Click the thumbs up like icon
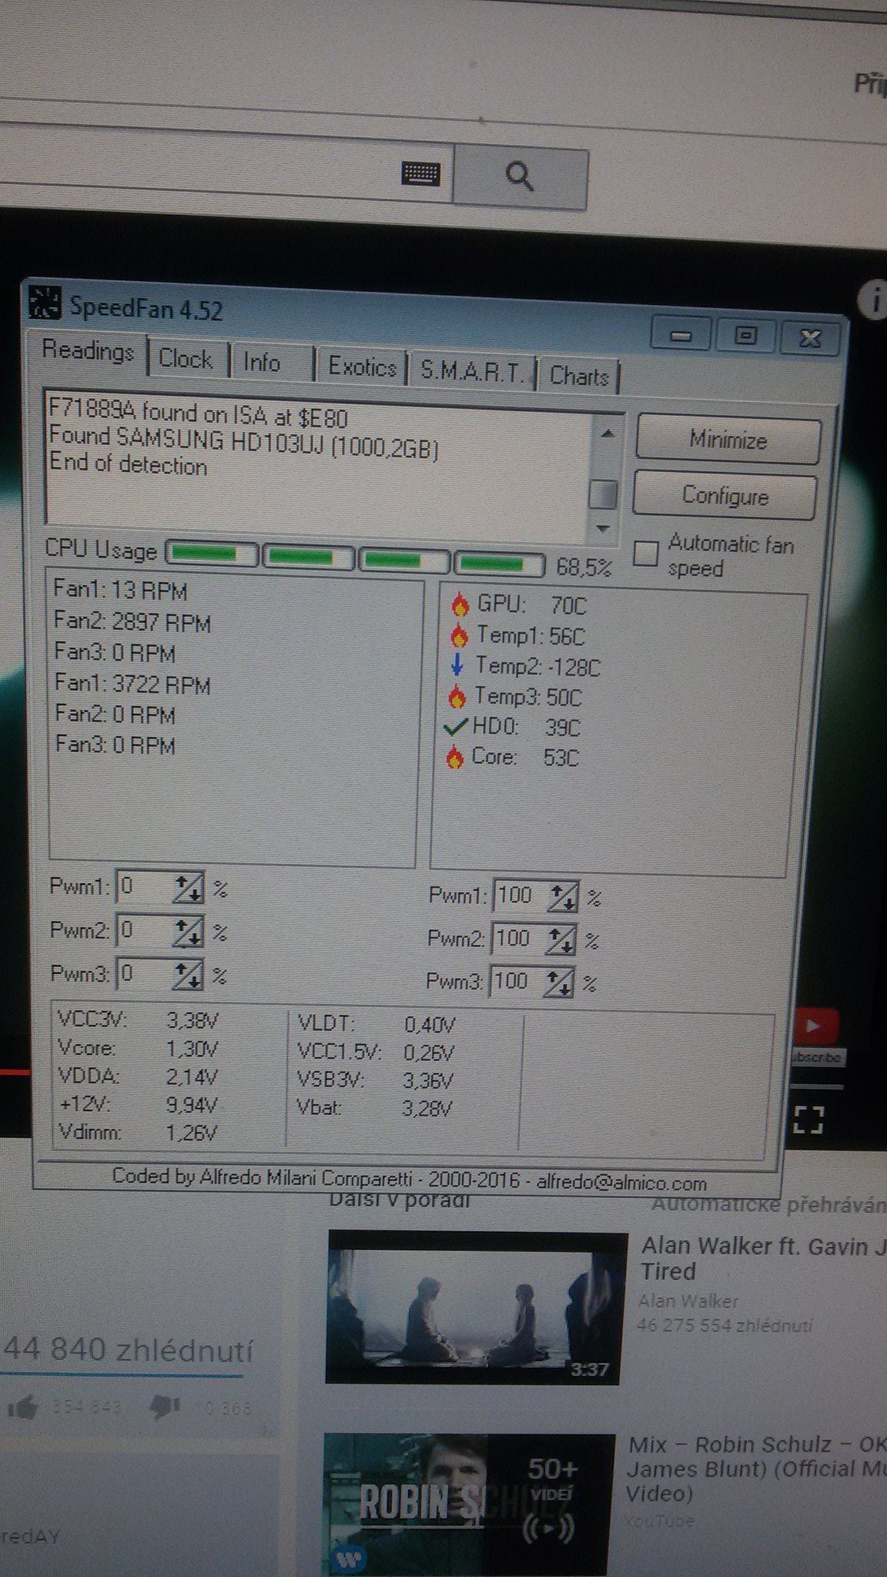This screenshot has width=887, height=1577. 23,1408
